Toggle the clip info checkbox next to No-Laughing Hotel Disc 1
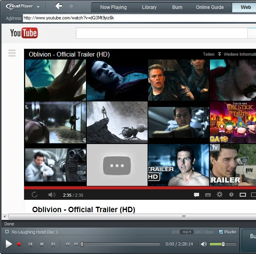256x254 pixels. point(7,232)
